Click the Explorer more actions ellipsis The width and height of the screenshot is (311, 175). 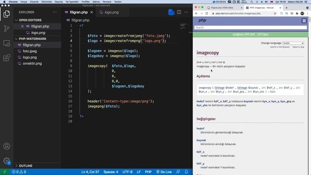pos(54,12)
